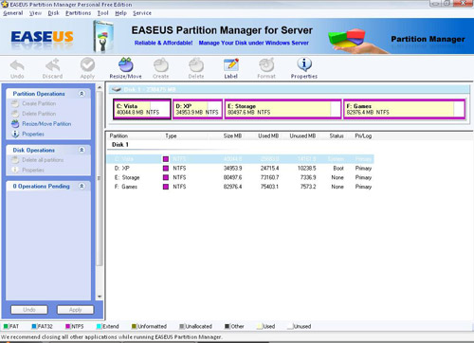Click the Partition column header
Image resolution: width=474 pixels, height=343 pixels.
coord(118,135)
